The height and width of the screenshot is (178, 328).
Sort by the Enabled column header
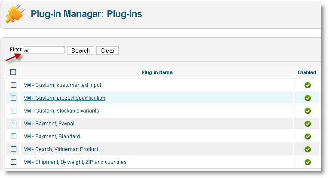tap(307, 72)
